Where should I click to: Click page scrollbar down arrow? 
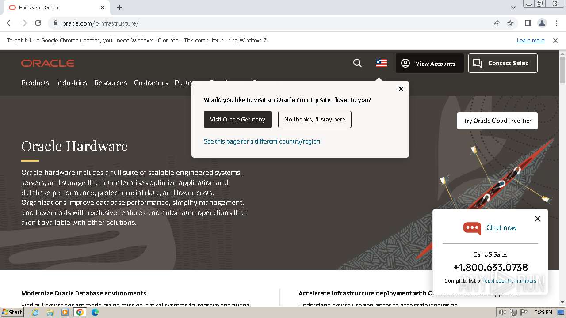pyautogui.click(x=562, y=302)
